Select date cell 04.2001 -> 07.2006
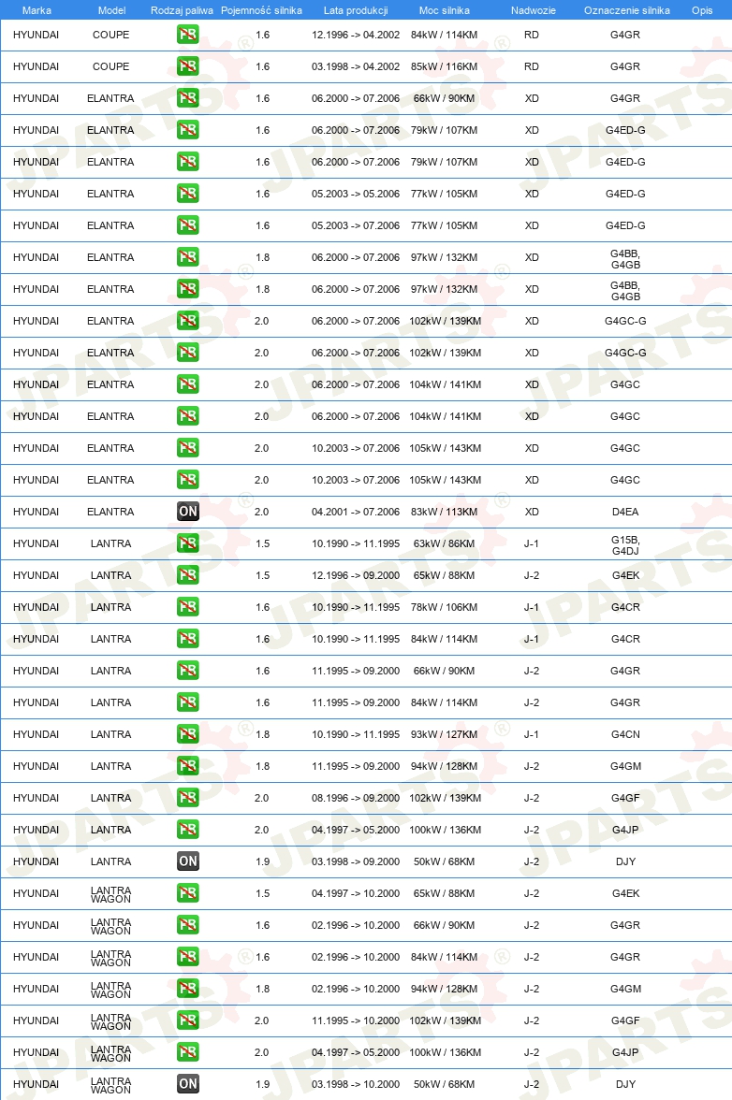 356,513
